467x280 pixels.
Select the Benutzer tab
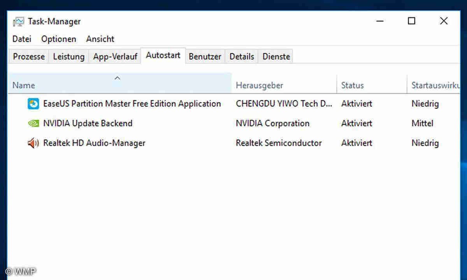205,56
